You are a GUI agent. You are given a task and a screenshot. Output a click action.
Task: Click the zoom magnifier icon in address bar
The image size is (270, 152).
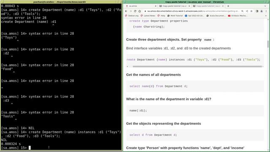point(242,11)
